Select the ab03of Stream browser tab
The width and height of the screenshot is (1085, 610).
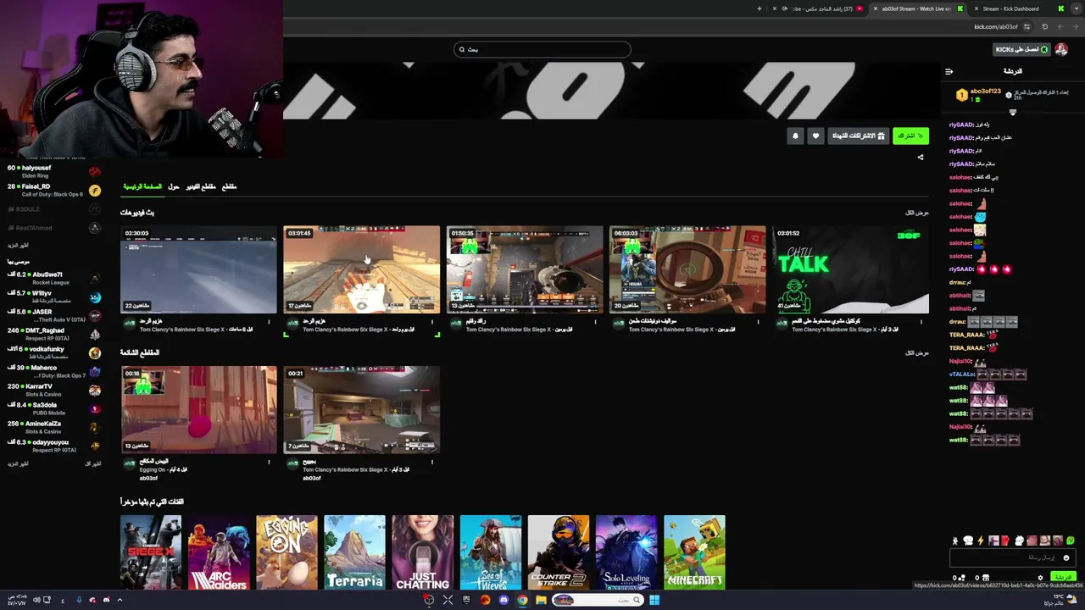point(918,8)
